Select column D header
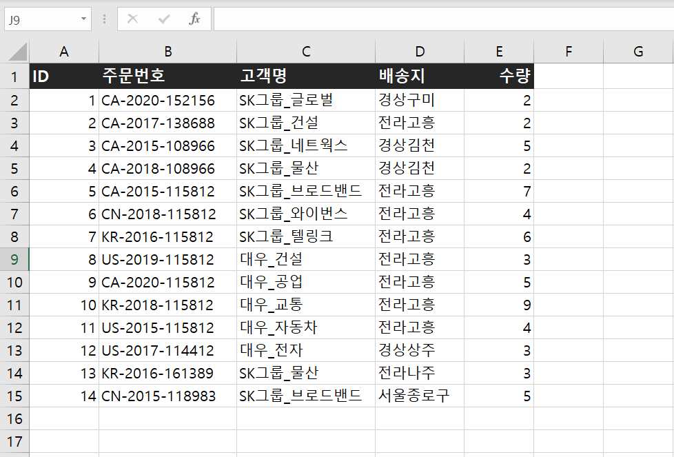This screenshot has height=457, width=674. click(420, 52)
